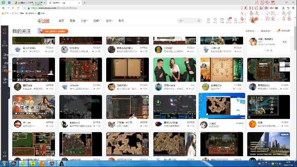
Task: Open the green 360 browser taskbar icon
Action: [x=23, y=163]
